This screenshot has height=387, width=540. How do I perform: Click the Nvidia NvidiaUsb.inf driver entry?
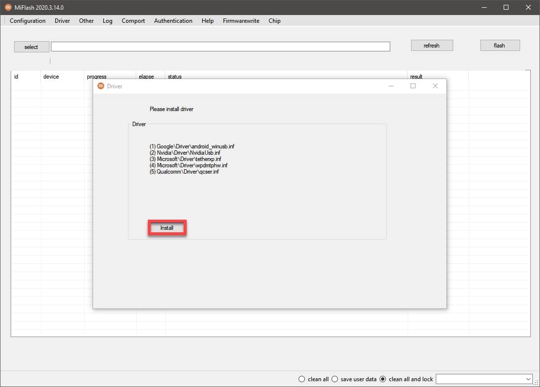click(185, 153)
